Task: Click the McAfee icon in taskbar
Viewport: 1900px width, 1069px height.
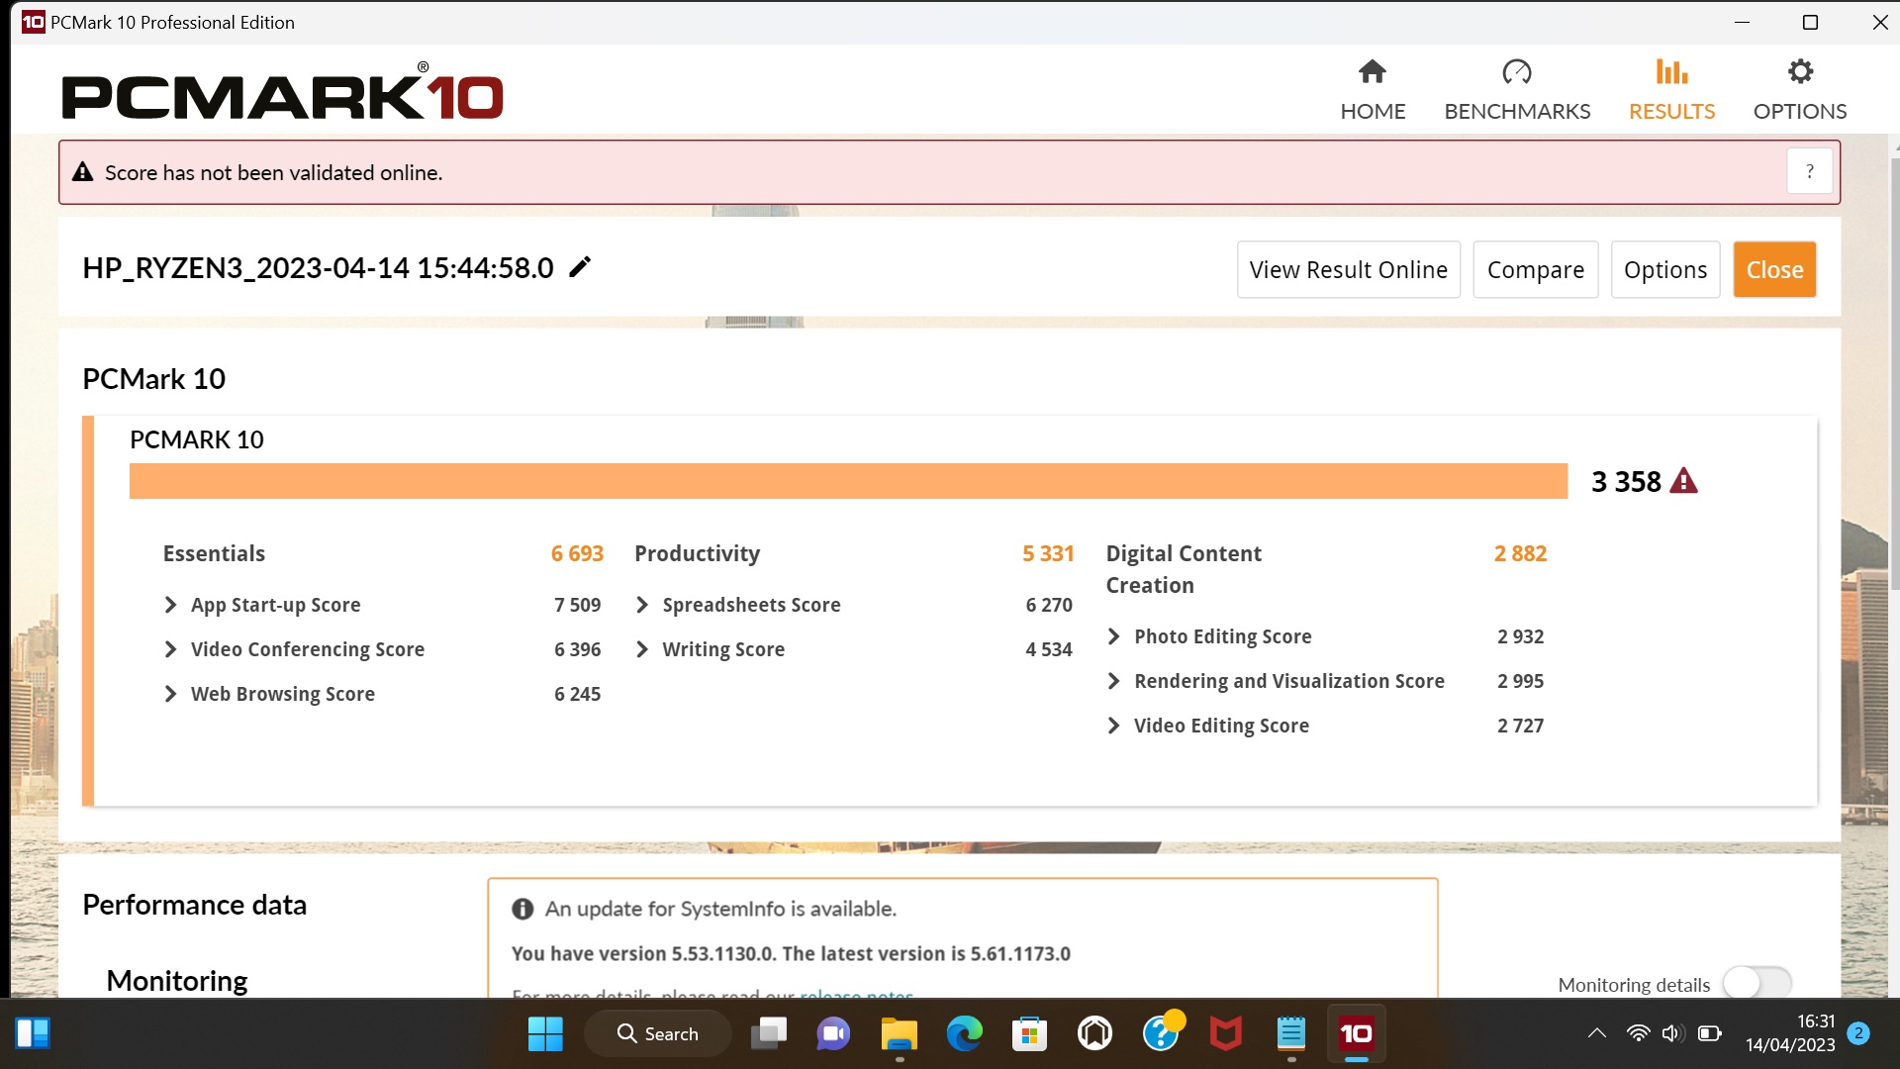Action: click(x=1225, y=1034)
